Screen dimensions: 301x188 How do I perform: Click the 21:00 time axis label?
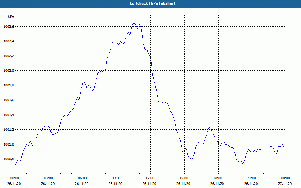pyautogui.click(x=252, y=178)
